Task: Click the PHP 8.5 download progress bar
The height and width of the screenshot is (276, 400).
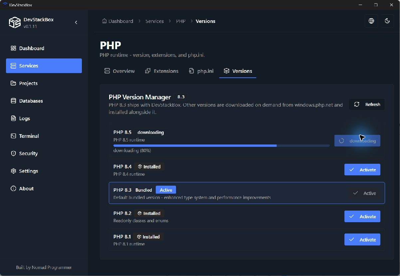Action: 221,145
